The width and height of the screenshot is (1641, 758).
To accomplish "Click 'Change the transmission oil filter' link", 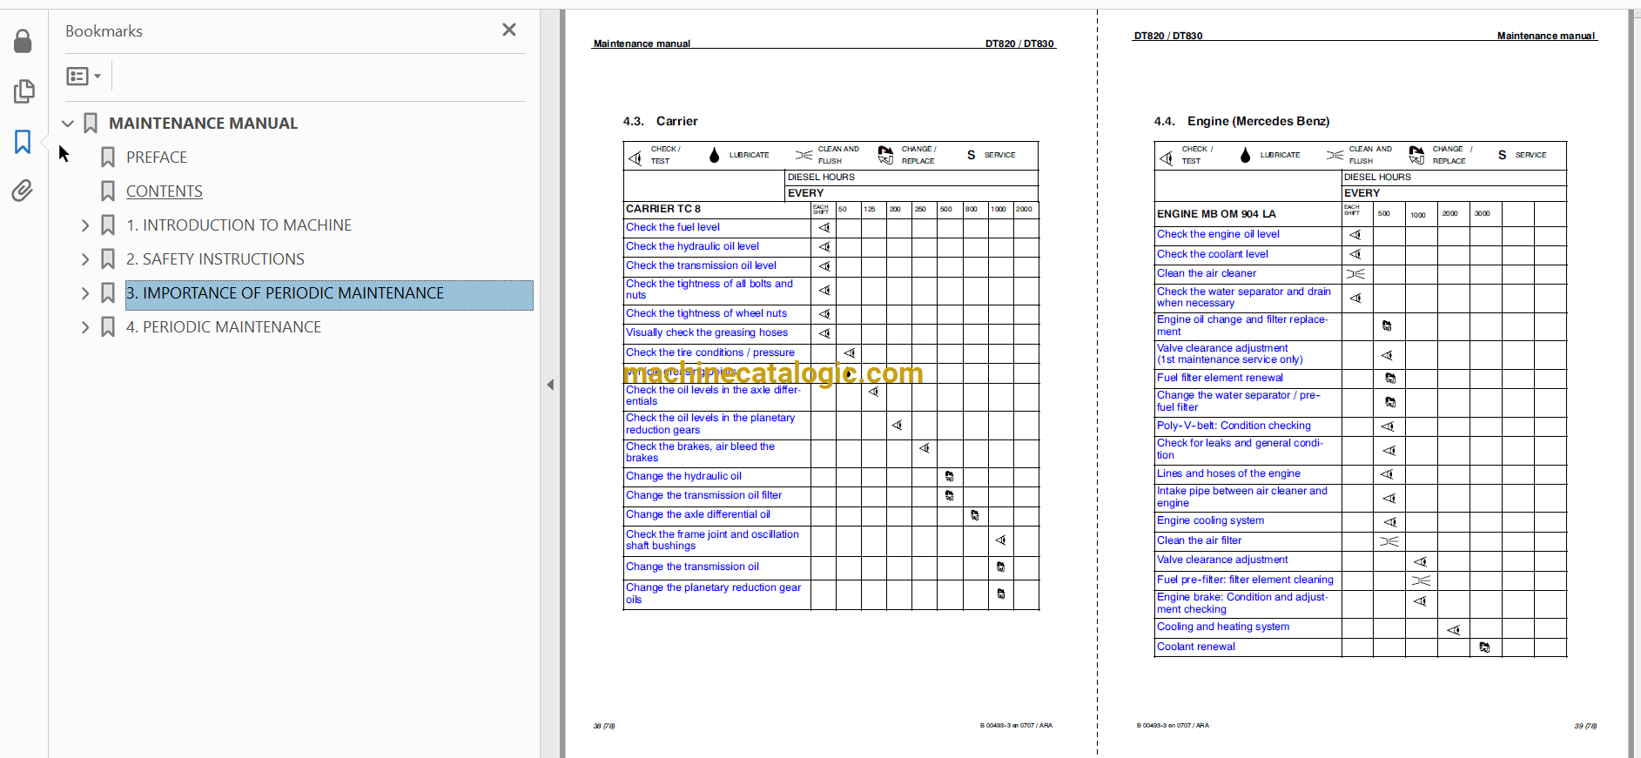I will [x=703, y=495].
